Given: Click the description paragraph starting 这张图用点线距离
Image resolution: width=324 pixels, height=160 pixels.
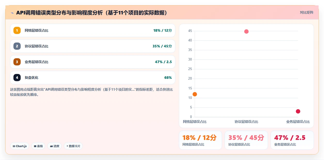Looking at the screenshot, I should (x=91, y=92).
